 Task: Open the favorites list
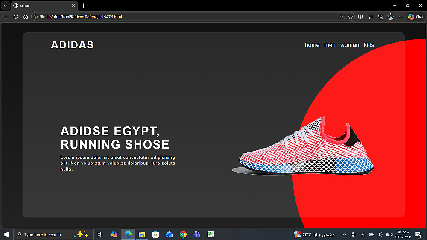pos(371,17)
